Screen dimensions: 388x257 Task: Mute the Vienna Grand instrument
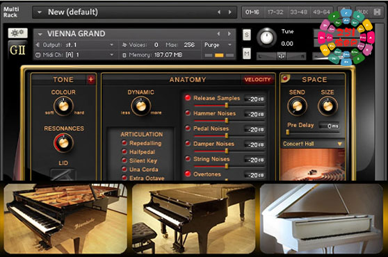tap(247, 53)
